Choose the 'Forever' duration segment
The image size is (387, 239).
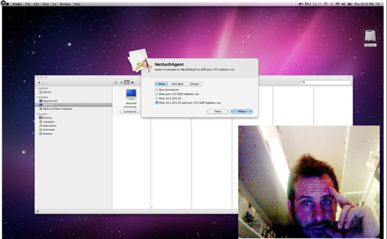pyautogui.click(x=195, y=84)
